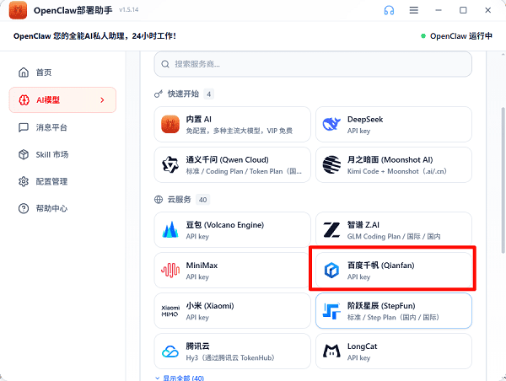Click the 帮助中心 question mark icon

coord(24,208)
